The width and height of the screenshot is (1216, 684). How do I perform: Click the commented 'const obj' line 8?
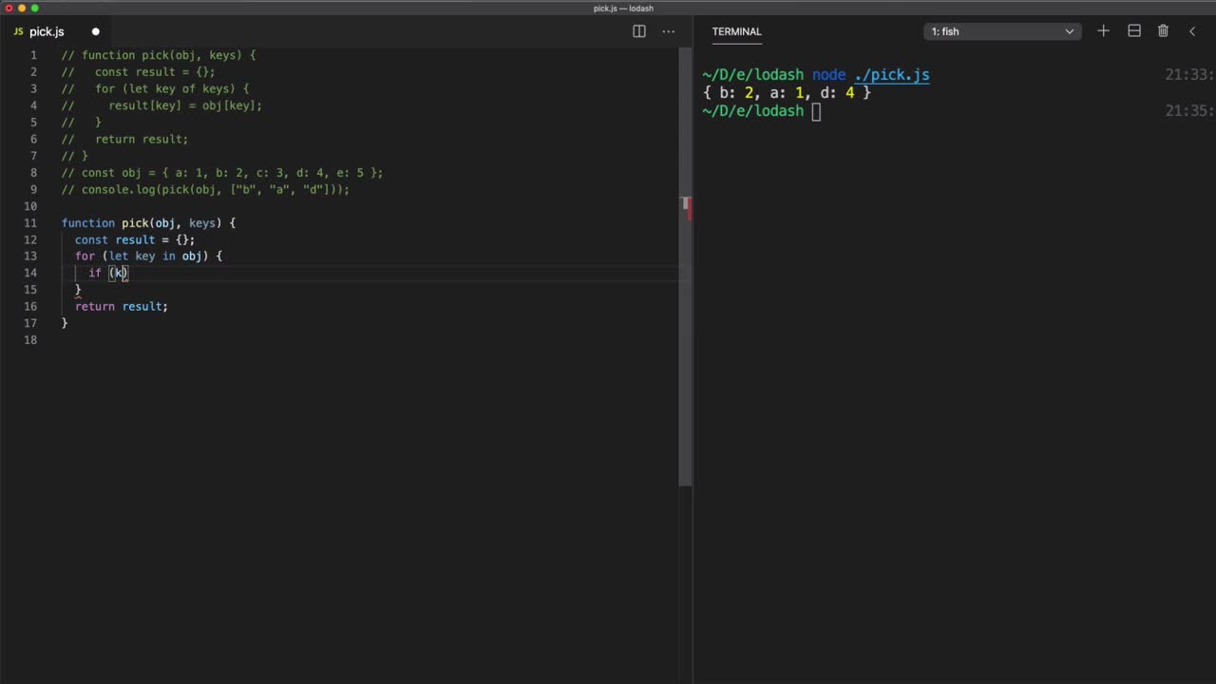click(x=222, y=173)
